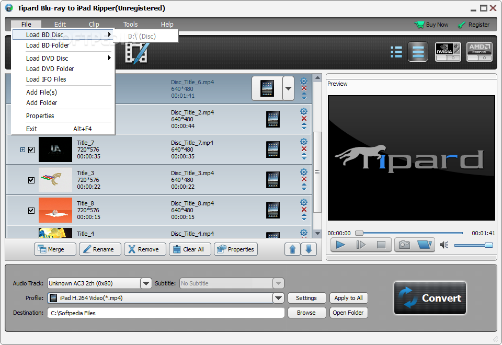Expand the Title_7 tree node

coord(22,150)
